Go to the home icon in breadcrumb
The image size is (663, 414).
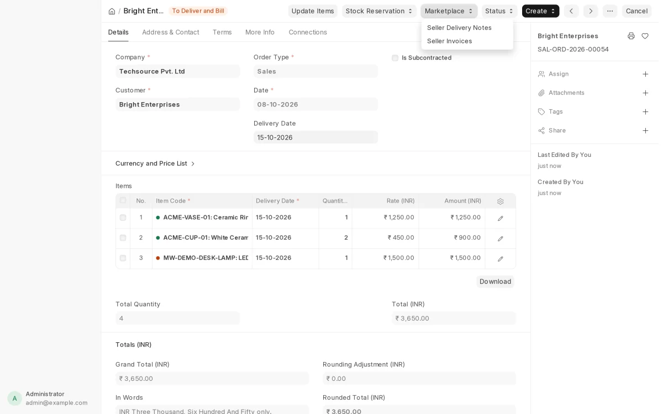point(112,11)
